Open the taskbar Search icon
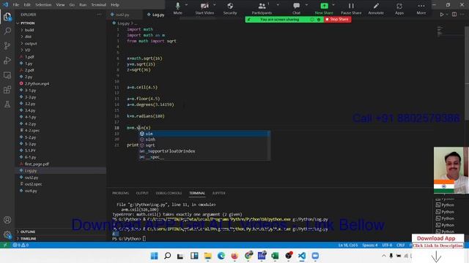The image size is (469, 263). pos(168,256)
